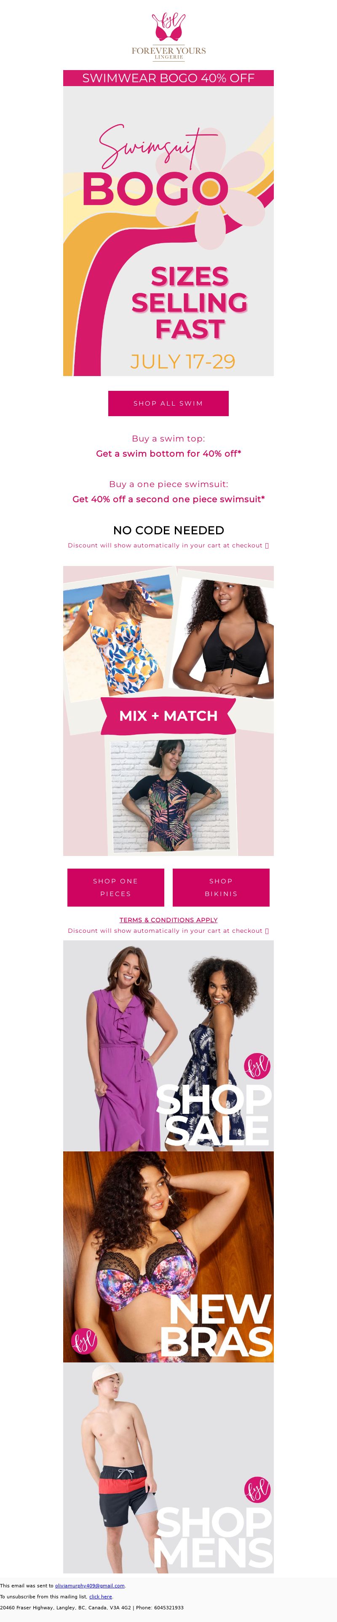The image size is (337, 1622).
Task: Click the Swimsuit BOGO hero image
Action: [x=168, y=231]
